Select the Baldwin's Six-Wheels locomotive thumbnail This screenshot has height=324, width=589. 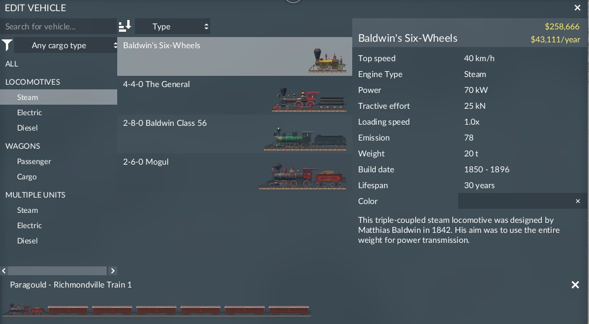[327, 61]
